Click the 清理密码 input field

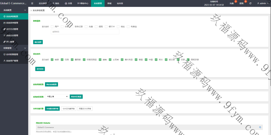[x=85, y=32]
